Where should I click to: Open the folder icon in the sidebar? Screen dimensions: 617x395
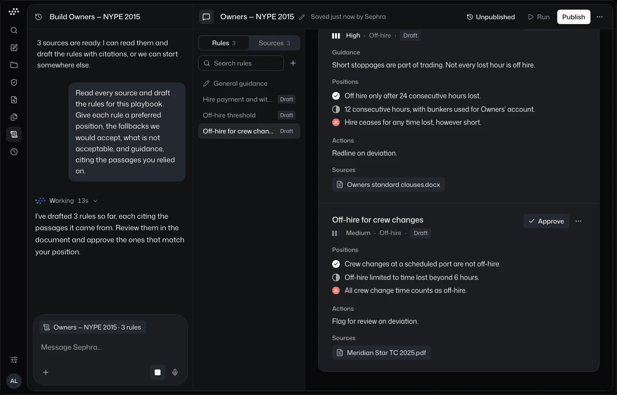(14, 65)
